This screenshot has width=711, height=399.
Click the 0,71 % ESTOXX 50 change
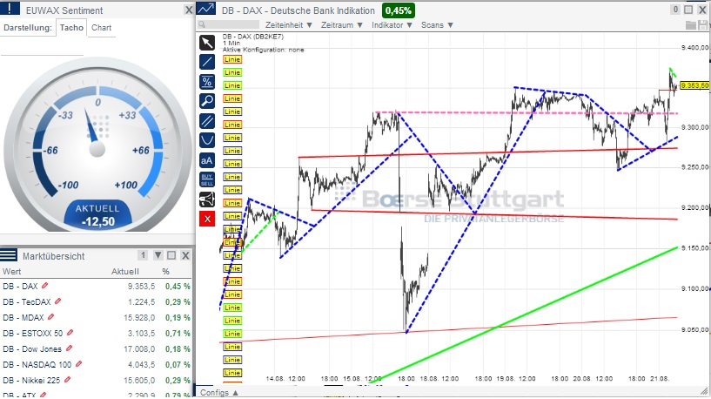click(178, 333)
